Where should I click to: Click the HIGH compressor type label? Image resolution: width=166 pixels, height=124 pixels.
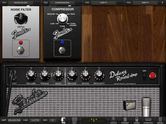pyautogui.click(x=73, y=14)
